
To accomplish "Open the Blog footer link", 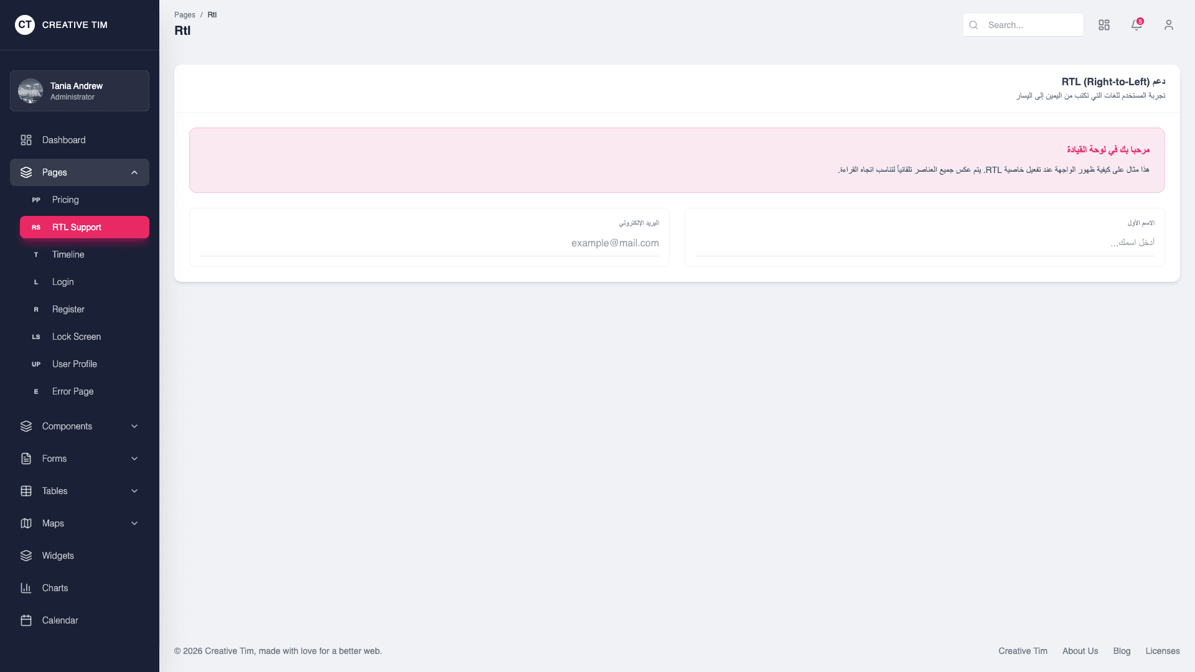I will pyautogui.click(x=1122, y=651).
